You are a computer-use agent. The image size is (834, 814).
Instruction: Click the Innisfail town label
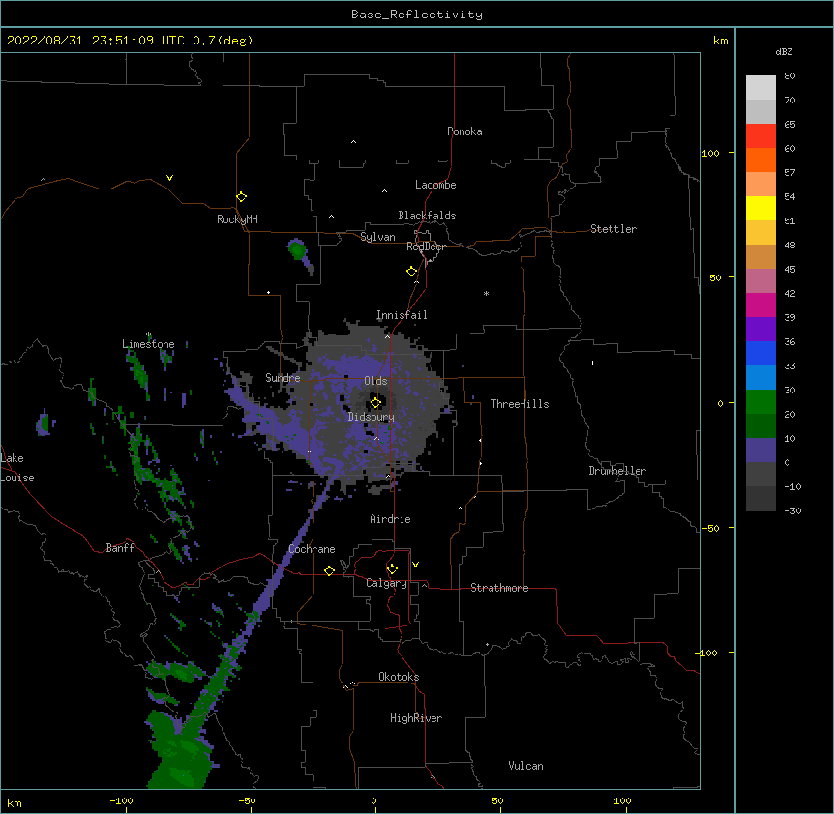click(402, 315)
